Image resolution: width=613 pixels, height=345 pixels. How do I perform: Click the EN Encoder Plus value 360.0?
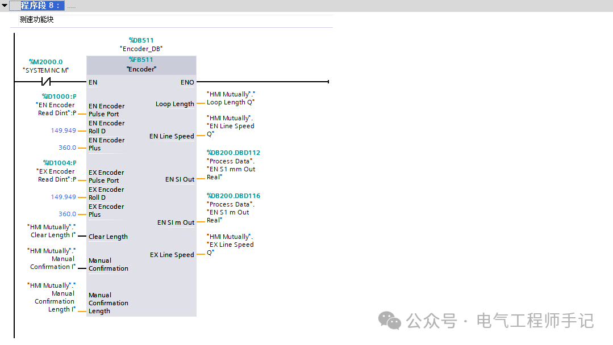67,148
